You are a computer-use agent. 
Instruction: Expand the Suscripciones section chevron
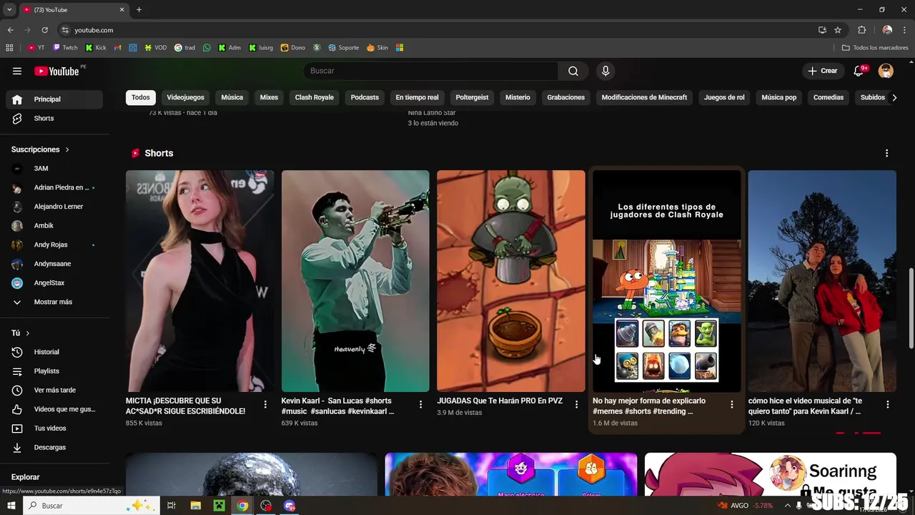tap(67, 149)
